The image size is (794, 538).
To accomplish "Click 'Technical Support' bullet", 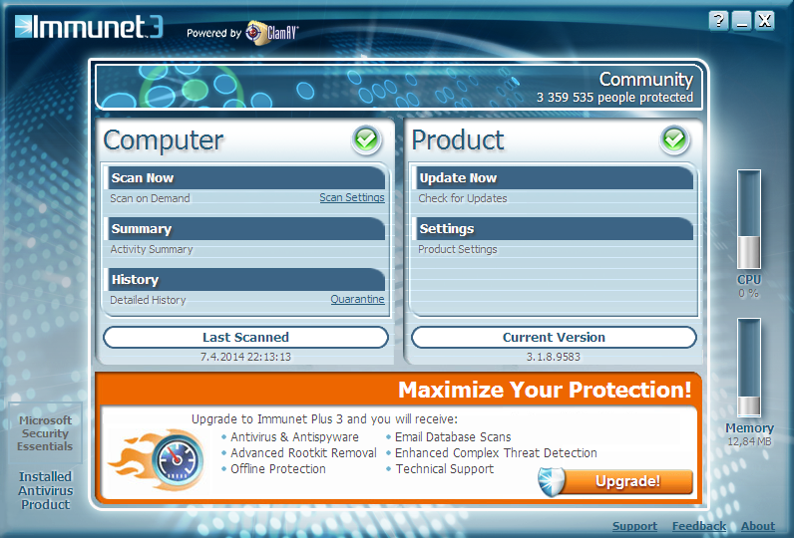I will tap(444, 468).
